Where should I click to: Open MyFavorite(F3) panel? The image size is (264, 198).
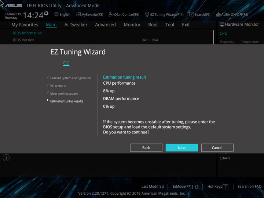[x=89, y=14]
